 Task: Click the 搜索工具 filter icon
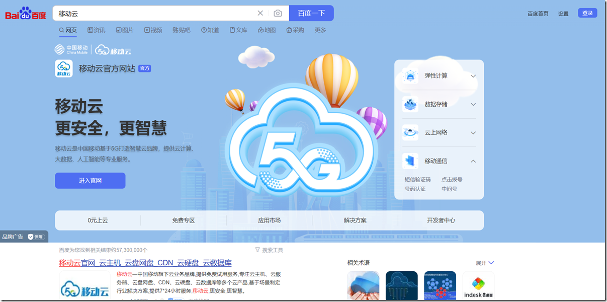(x=257, y=250)
